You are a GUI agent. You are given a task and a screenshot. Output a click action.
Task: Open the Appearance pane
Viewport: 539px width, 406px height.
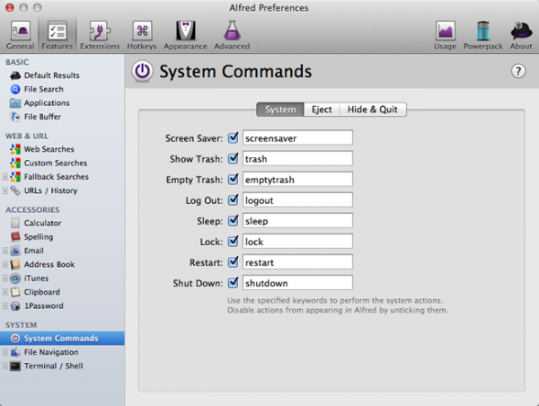(185, 35)
